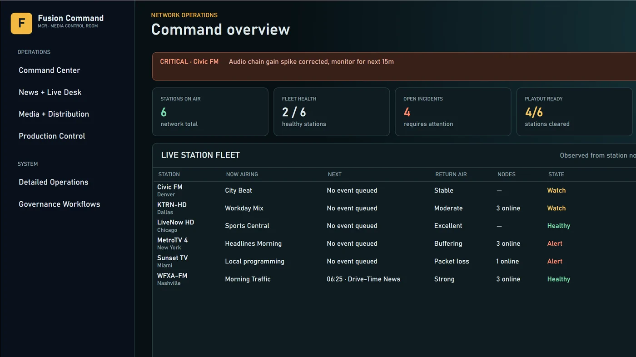Click Healthy state for WFXA-FM
Image resolution: width=636 pixels, height=357 pixels.
click(x=559, y=279)
